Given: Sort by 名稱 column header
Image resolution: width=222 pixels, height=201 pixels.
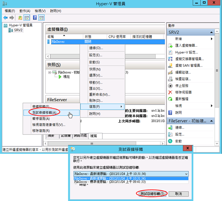Looking at the screenshot, I should point(64,36).
